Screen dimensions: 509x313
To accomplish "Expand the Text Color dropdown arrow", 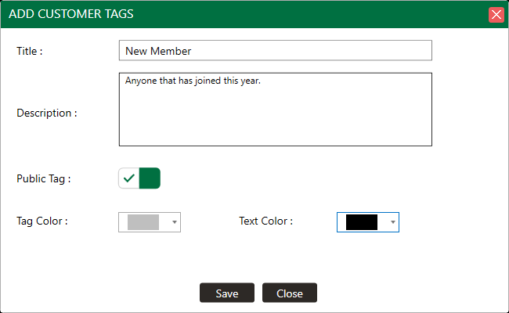I will 393,222.
